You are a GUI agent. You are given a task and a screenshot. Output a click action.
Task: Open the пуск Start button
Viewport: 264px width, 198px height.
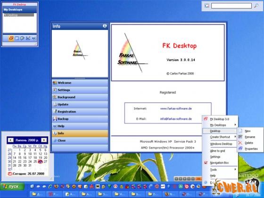(x=12, y=187)
